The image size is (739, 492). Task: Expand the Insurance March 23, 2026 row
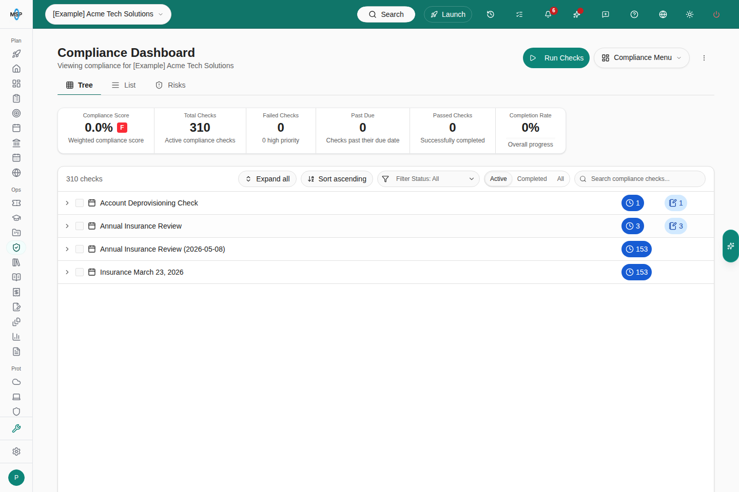(67, 272)
